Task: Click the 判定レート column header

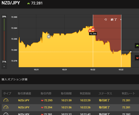Action: coord(128,93)
